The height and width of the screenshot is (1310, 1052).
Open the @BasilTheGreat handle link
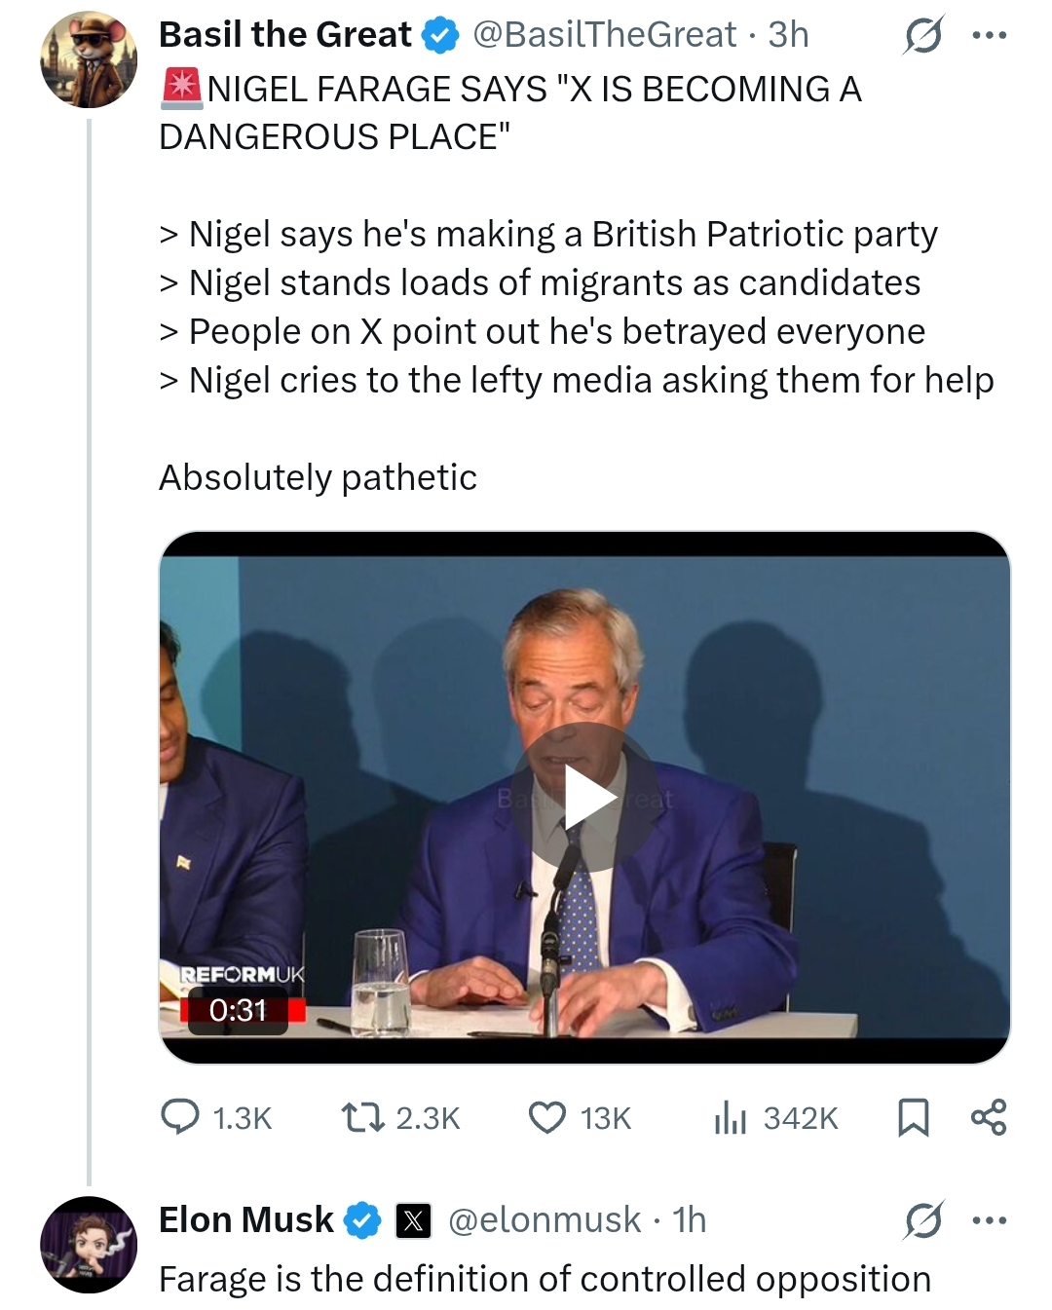[604, 35]
